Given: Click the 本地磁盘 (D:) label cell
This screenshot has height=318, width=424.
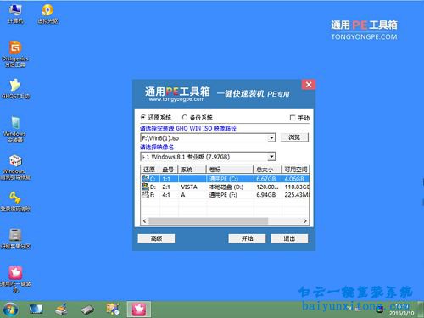Looking at the screenshot, I should click(x=226, y=187).
